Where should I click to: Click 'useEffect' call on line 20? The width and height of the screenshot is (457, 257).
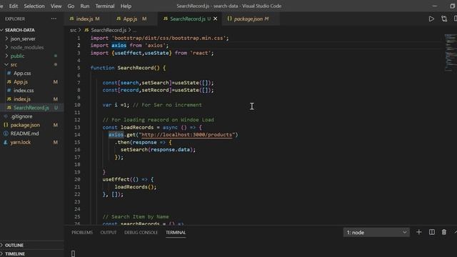[x=116, y=179]
